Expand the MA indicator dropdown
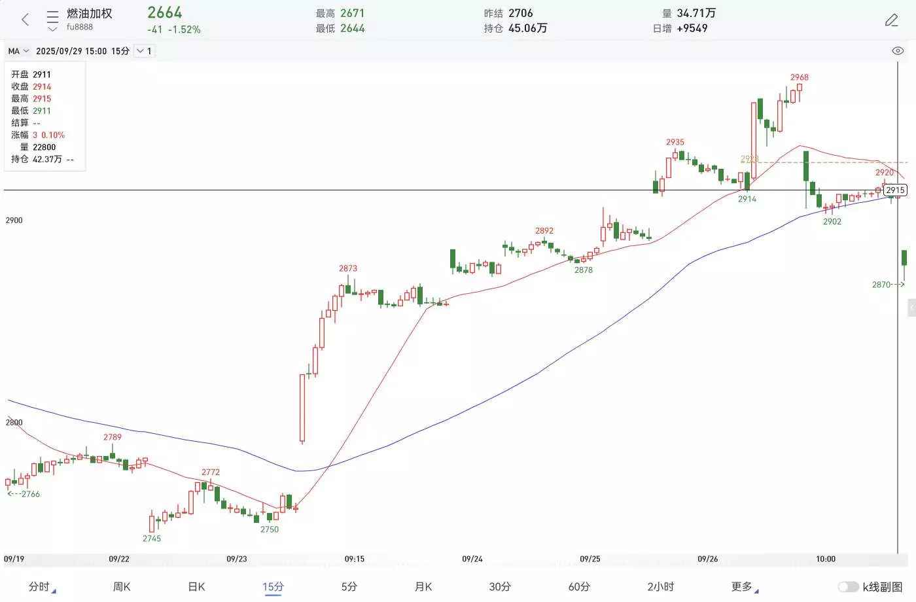 click(x=18, y=51)
